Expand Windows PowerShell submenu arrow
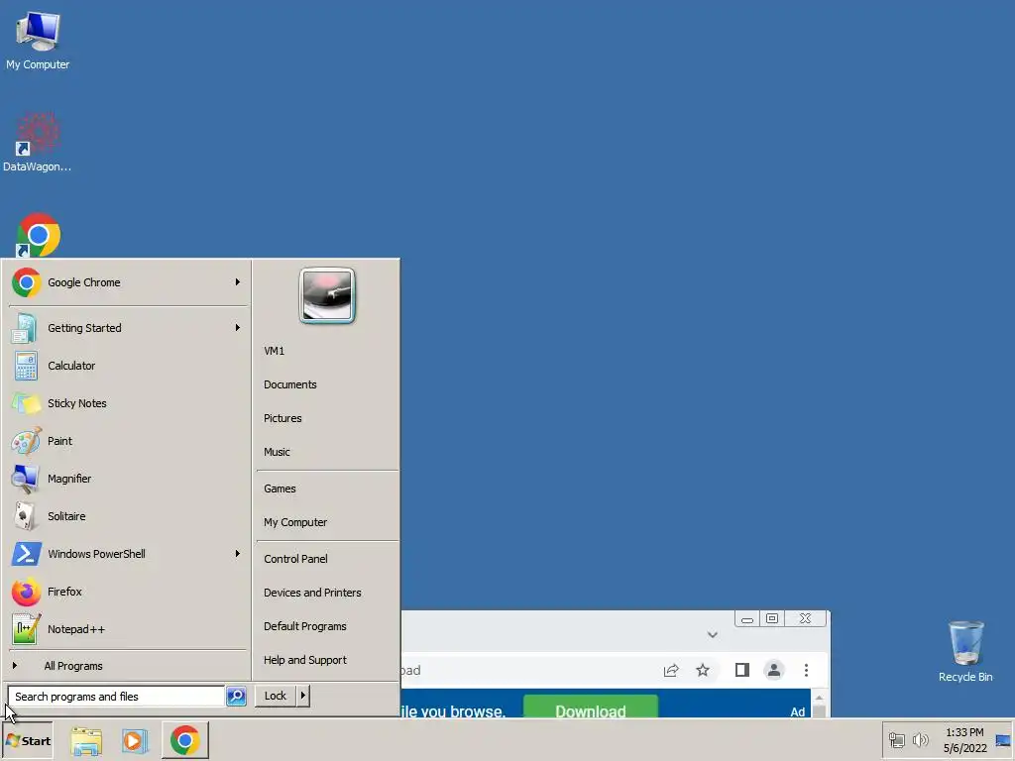Viewport: 1015px width, 761px height. 238,553
